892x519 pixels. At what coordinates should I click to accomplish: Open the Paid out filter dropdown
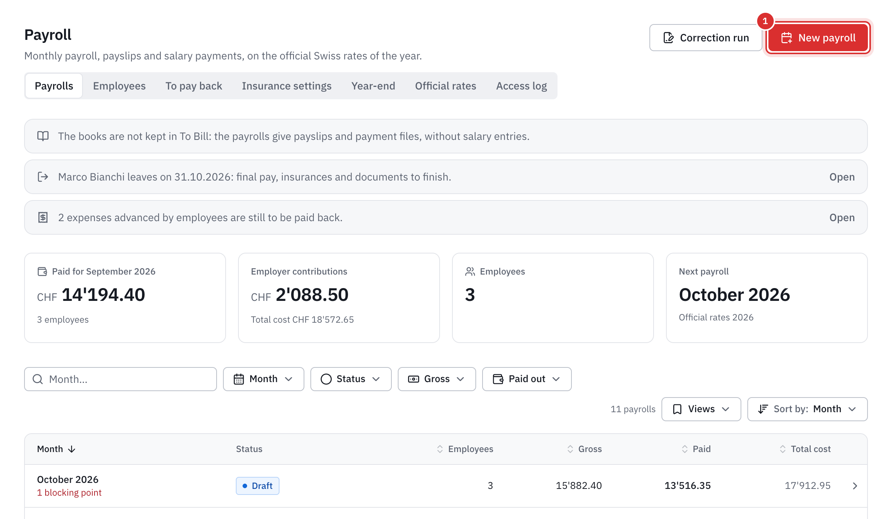click(x=527, y=379)
